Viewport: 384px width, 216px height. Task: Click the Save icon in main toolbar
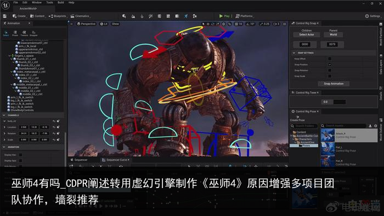(x=4, y=16)
